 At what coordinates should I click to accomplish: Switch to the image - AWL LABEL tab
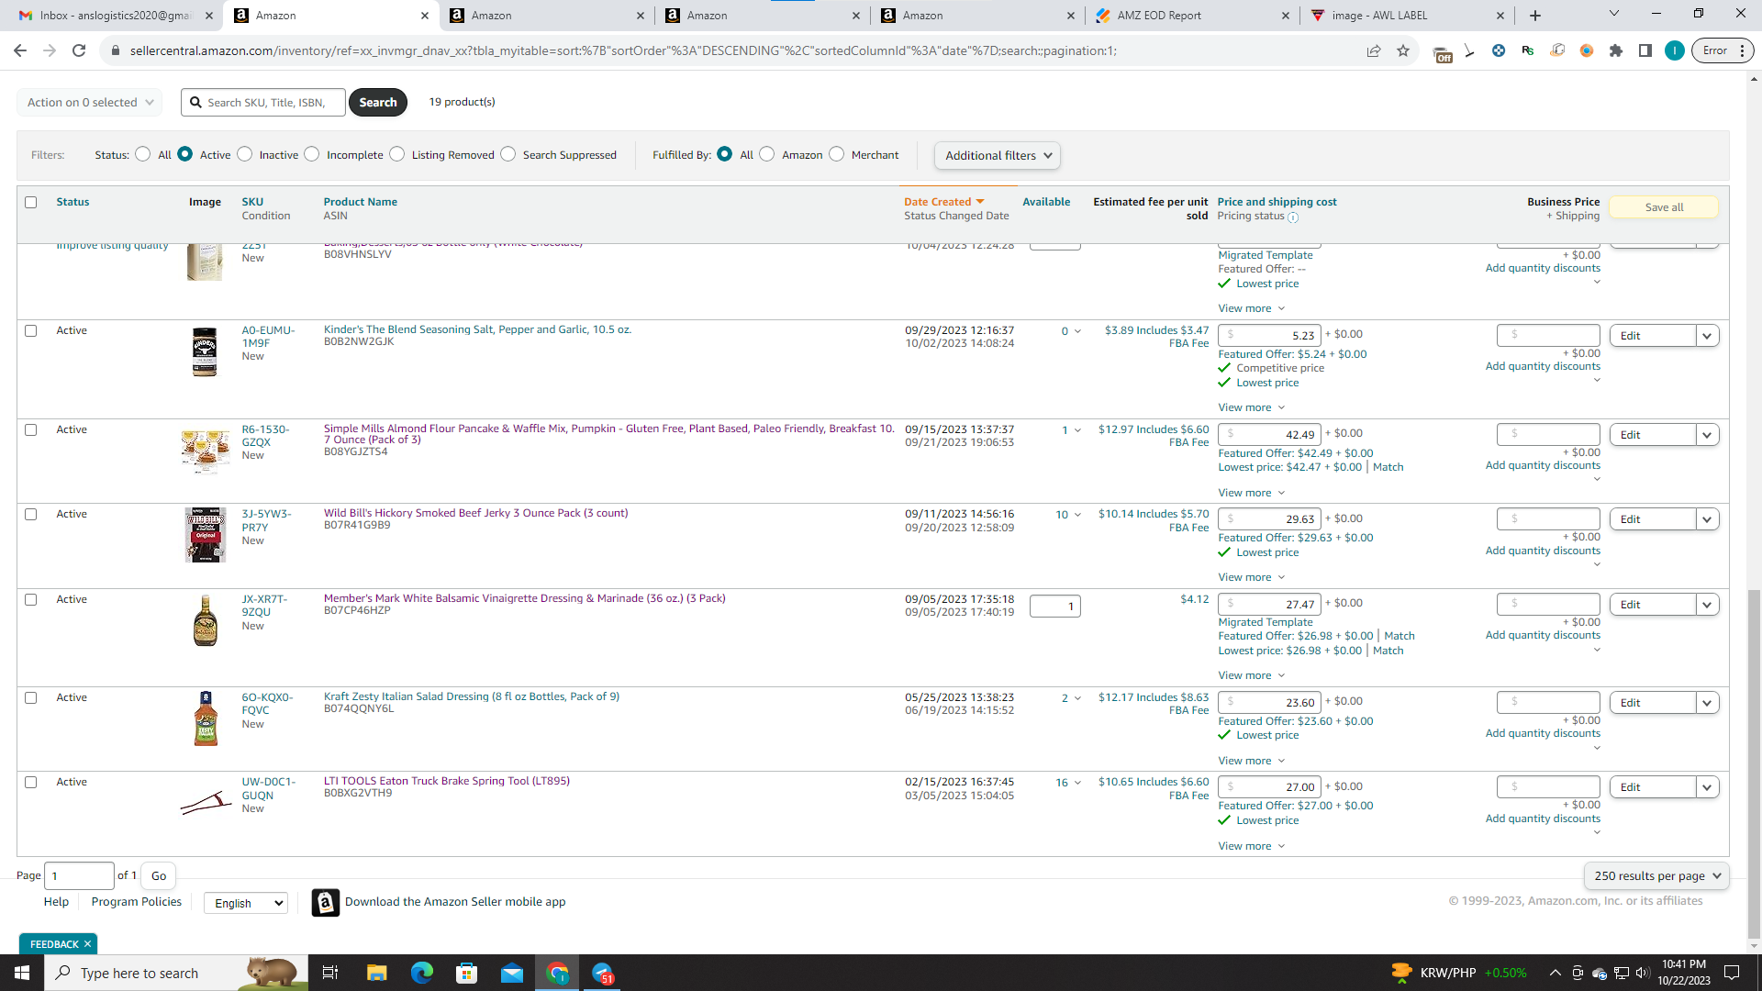[1407, 16]
